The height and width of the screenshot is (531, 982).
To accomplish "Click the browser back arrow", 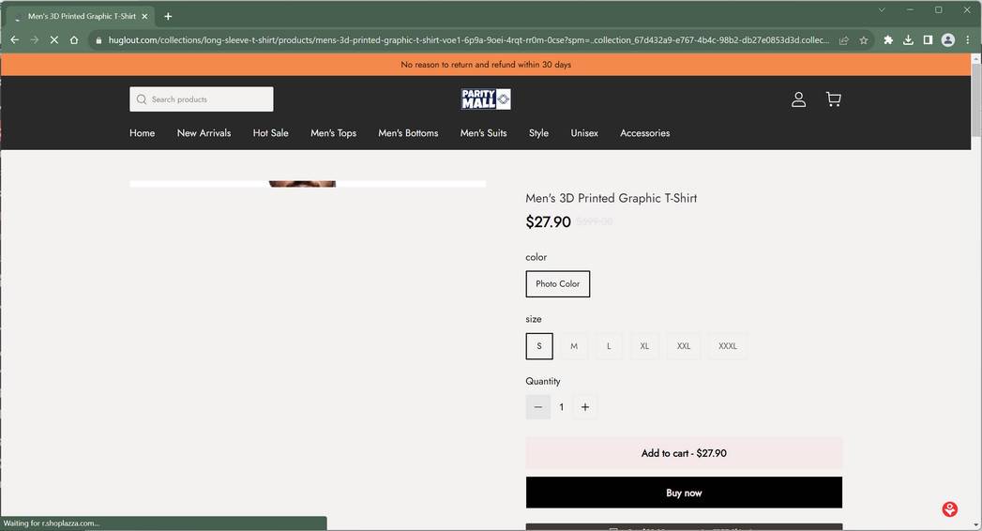I will [x=14, y=40].
